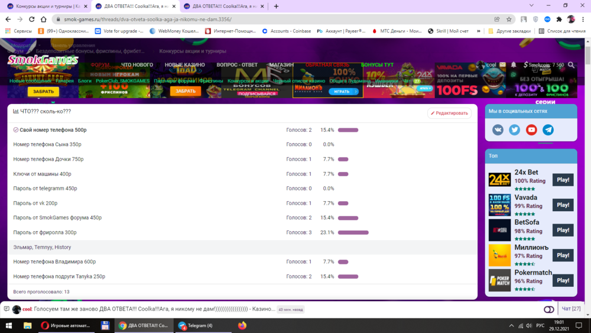The height and width of the screenshot is (333, 591).
Task: Open the Чат [27] button
Action: click(571, 309)
